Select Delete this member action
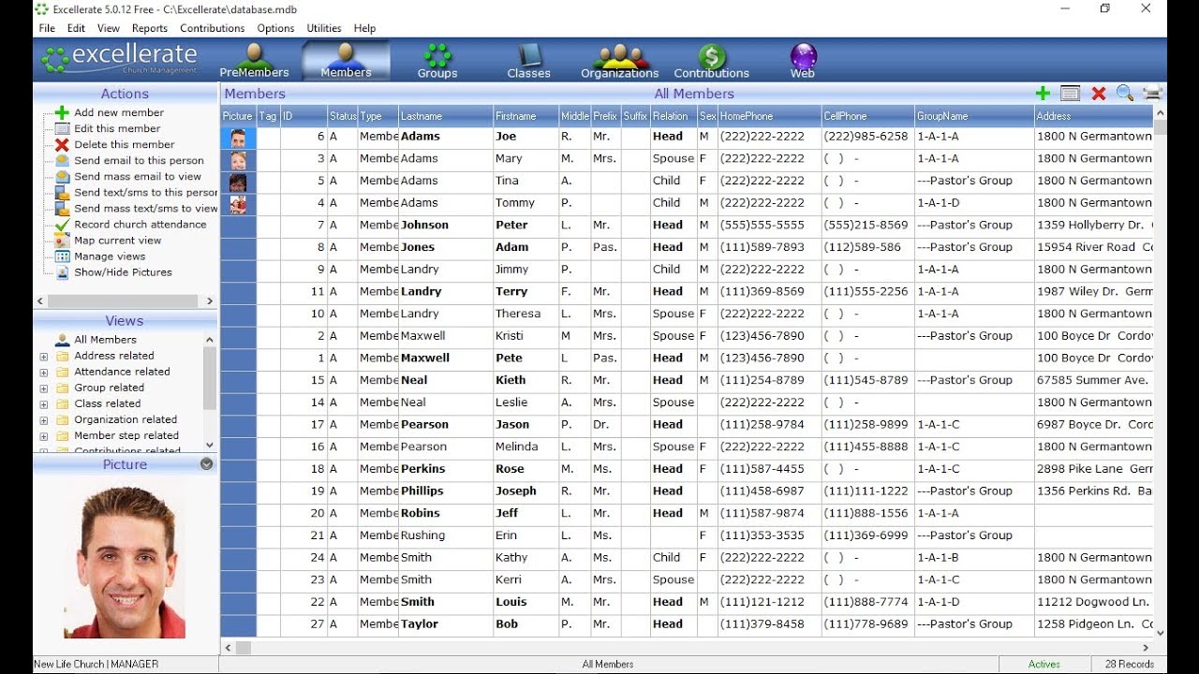This screenshot has height=674, width=1199. (115, 144)
